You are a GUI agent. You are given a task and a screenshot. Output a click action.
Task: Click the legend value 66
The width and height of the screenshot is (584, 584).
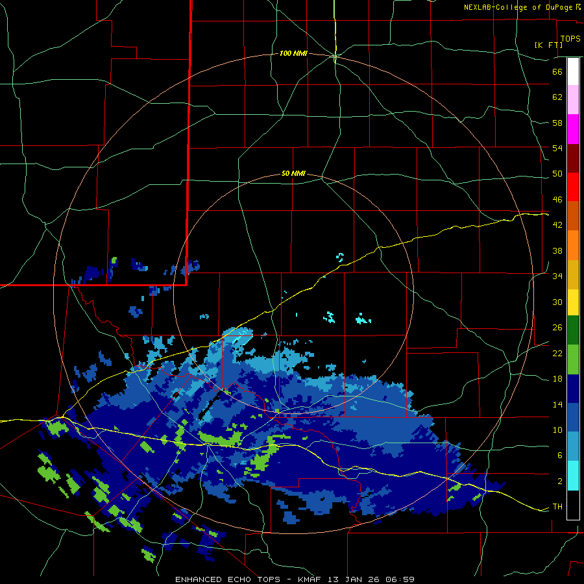557,71
